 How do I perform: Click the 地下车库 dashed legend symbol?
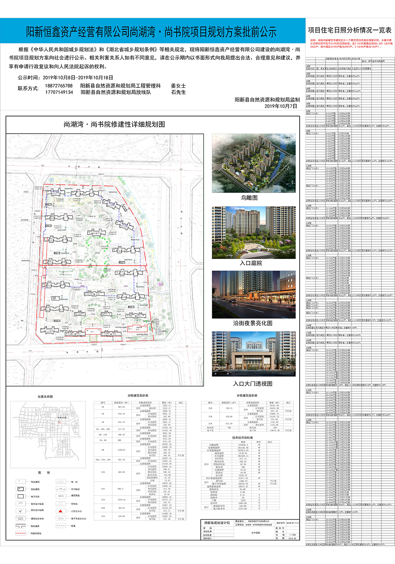(21, 496)
